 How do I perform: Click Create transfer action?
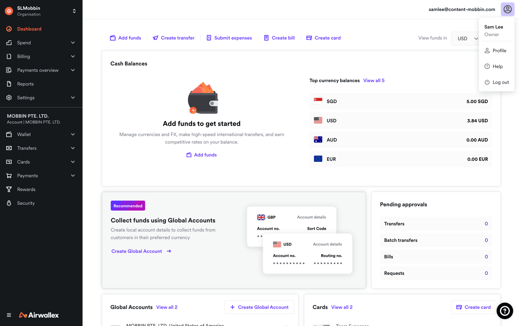click(173, 38)
